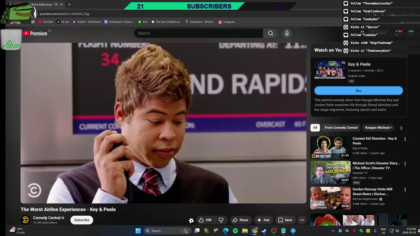Click the Comedy Central channel name
Image resolution: width=420 pixels, height=236 pixels.
point(47,218)
